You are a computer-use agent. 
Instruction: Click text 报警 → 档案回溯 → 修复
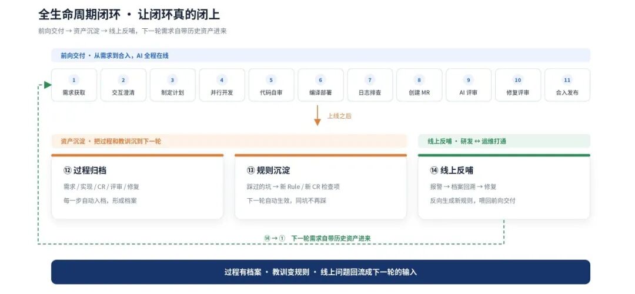tap(463, 186)
